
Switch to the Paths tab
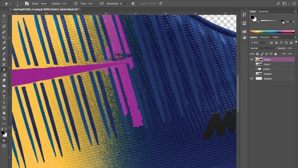coord(276,37)
